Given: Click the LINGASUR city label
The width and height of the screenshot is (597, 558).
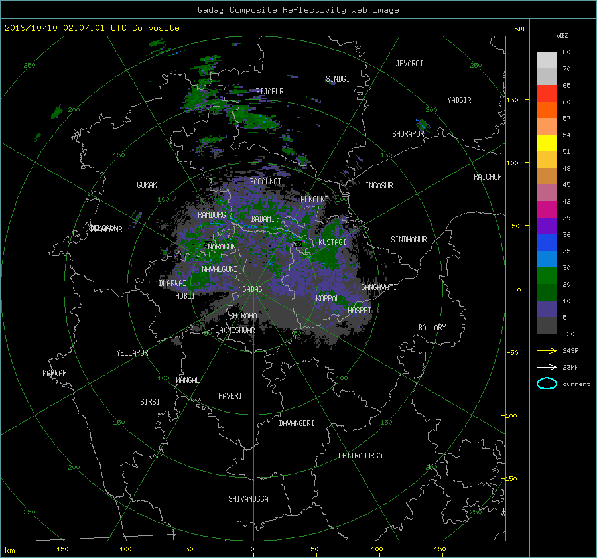Looking at the screenshot, I should 377,186.
